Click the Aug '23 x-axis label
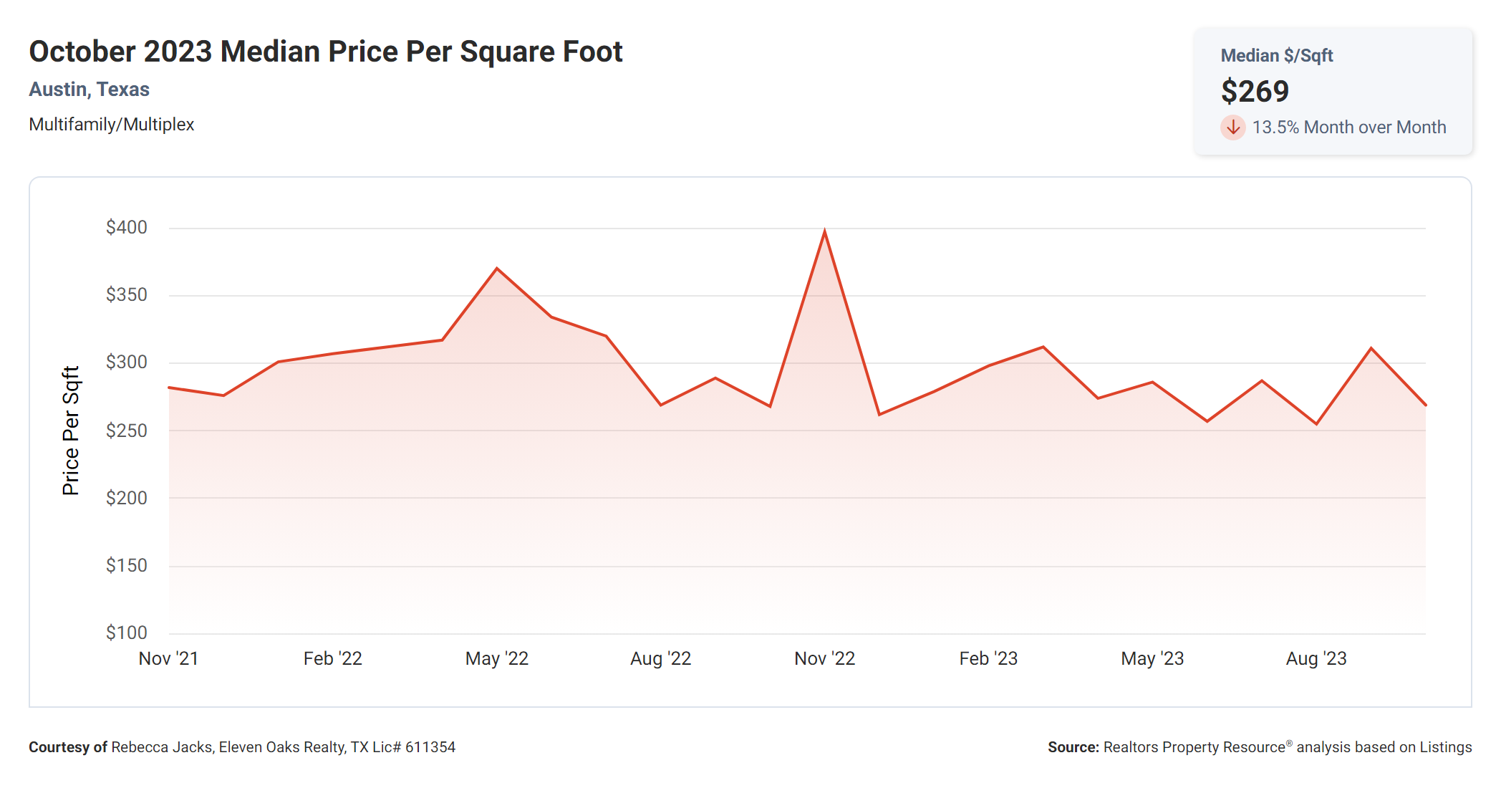1501x788 pixels. coord(1316,658)
